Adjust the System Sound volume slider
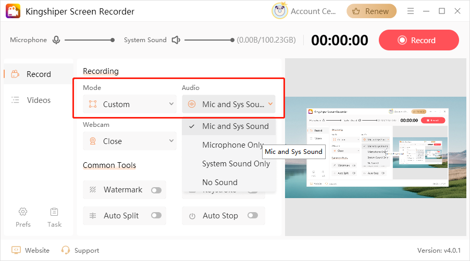This screenshot has height=261, width=470. tap(209, 40)
